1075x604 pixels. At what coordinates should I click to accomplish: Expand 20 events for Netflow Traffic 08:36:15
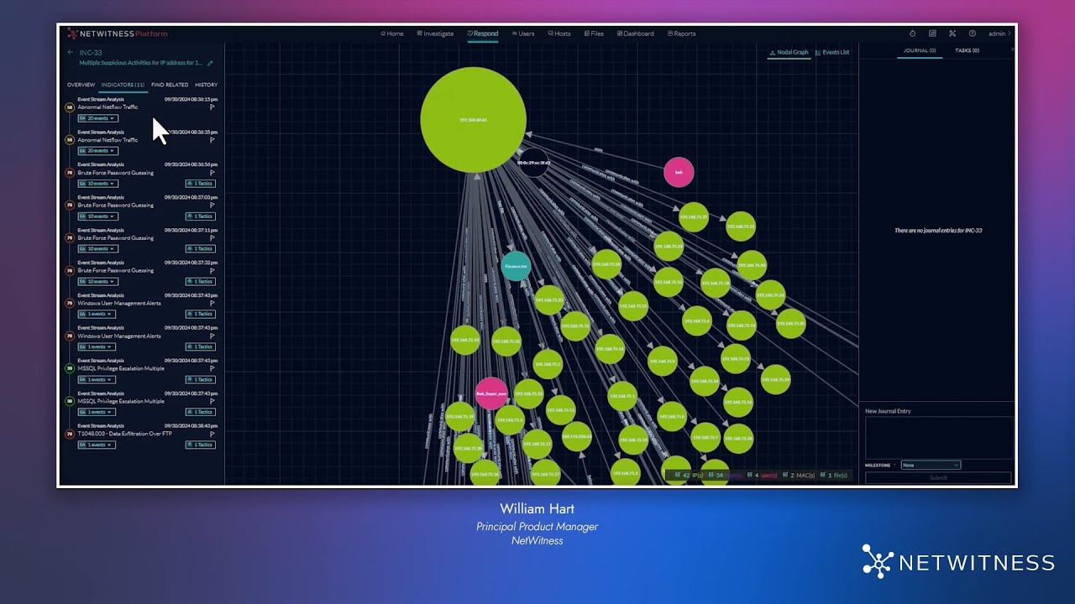[97, 118]
